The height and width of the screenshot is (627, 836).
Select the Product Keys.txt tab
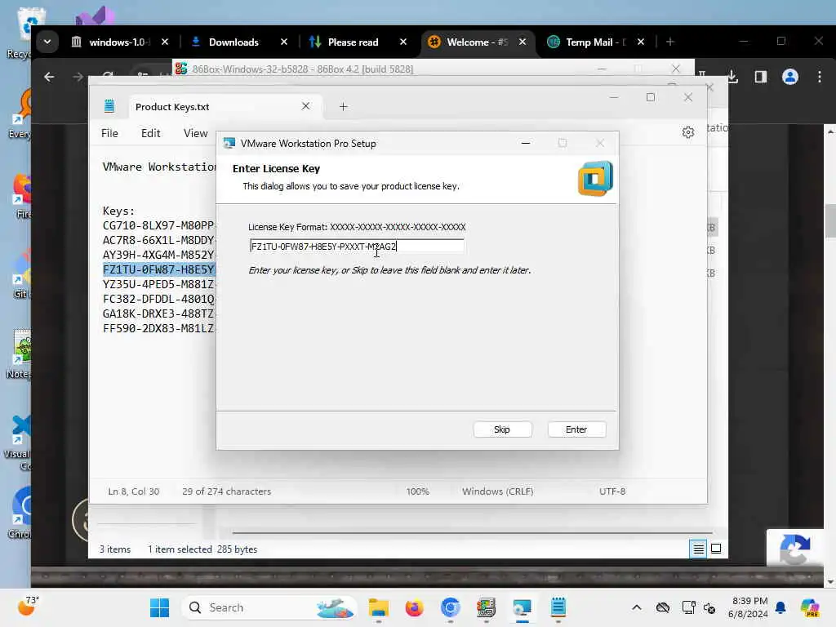coord(172,107)
